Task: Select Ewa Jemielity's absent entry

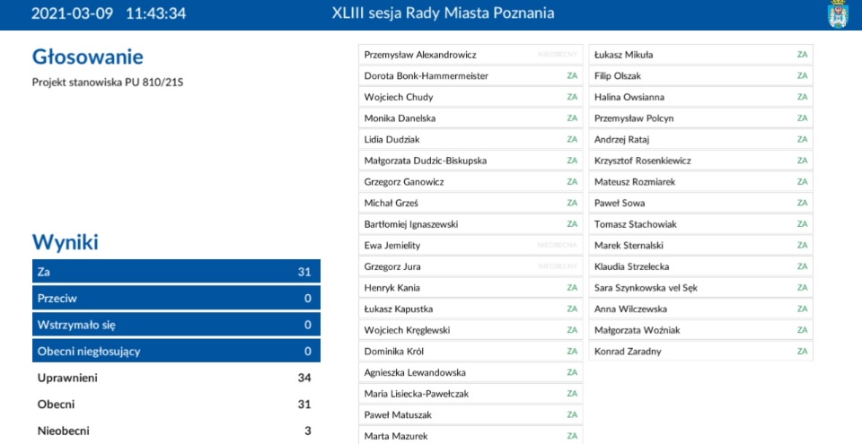Action: pos(471,246)
